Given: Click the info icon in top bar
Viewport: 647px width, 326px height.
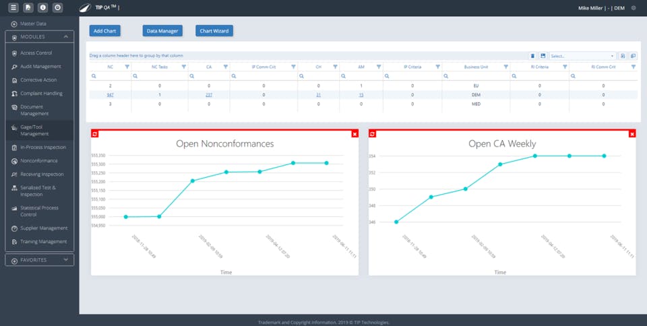Looking at the screenshot, I should click(x=43, y=7).
